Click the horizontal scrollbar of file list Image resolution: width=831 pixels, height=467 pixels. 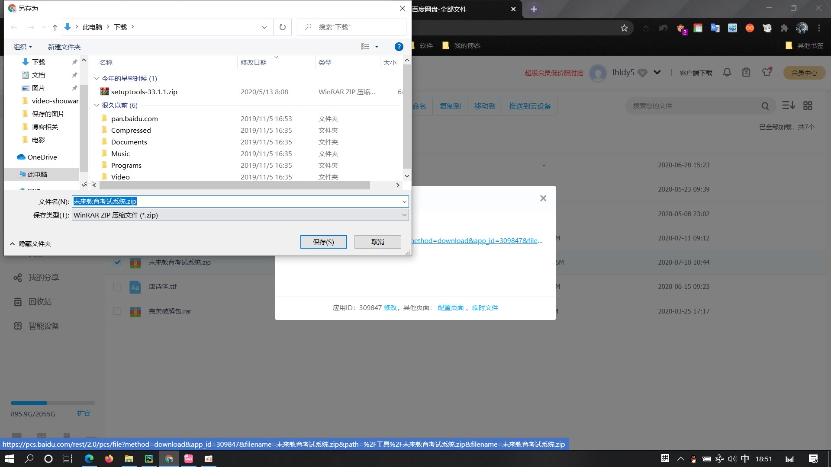point(235,185)
